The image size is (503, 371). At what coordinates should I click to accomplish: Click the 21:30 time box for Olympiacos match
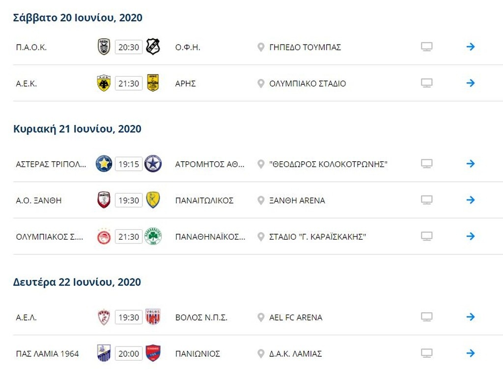129,237
